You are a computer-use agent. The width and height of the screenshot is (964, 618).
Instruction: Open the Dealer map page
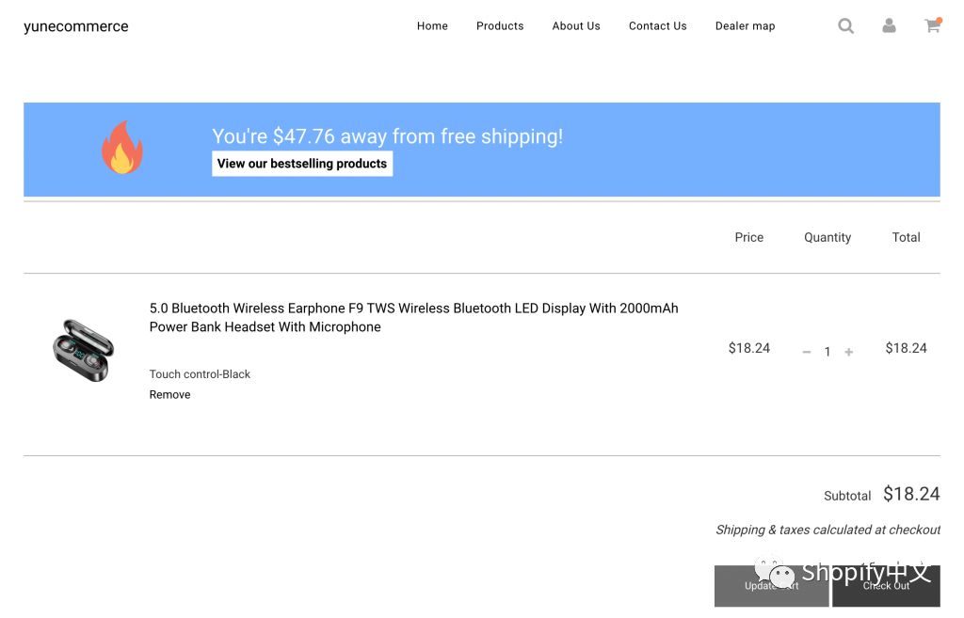click(x=745, y=26)
